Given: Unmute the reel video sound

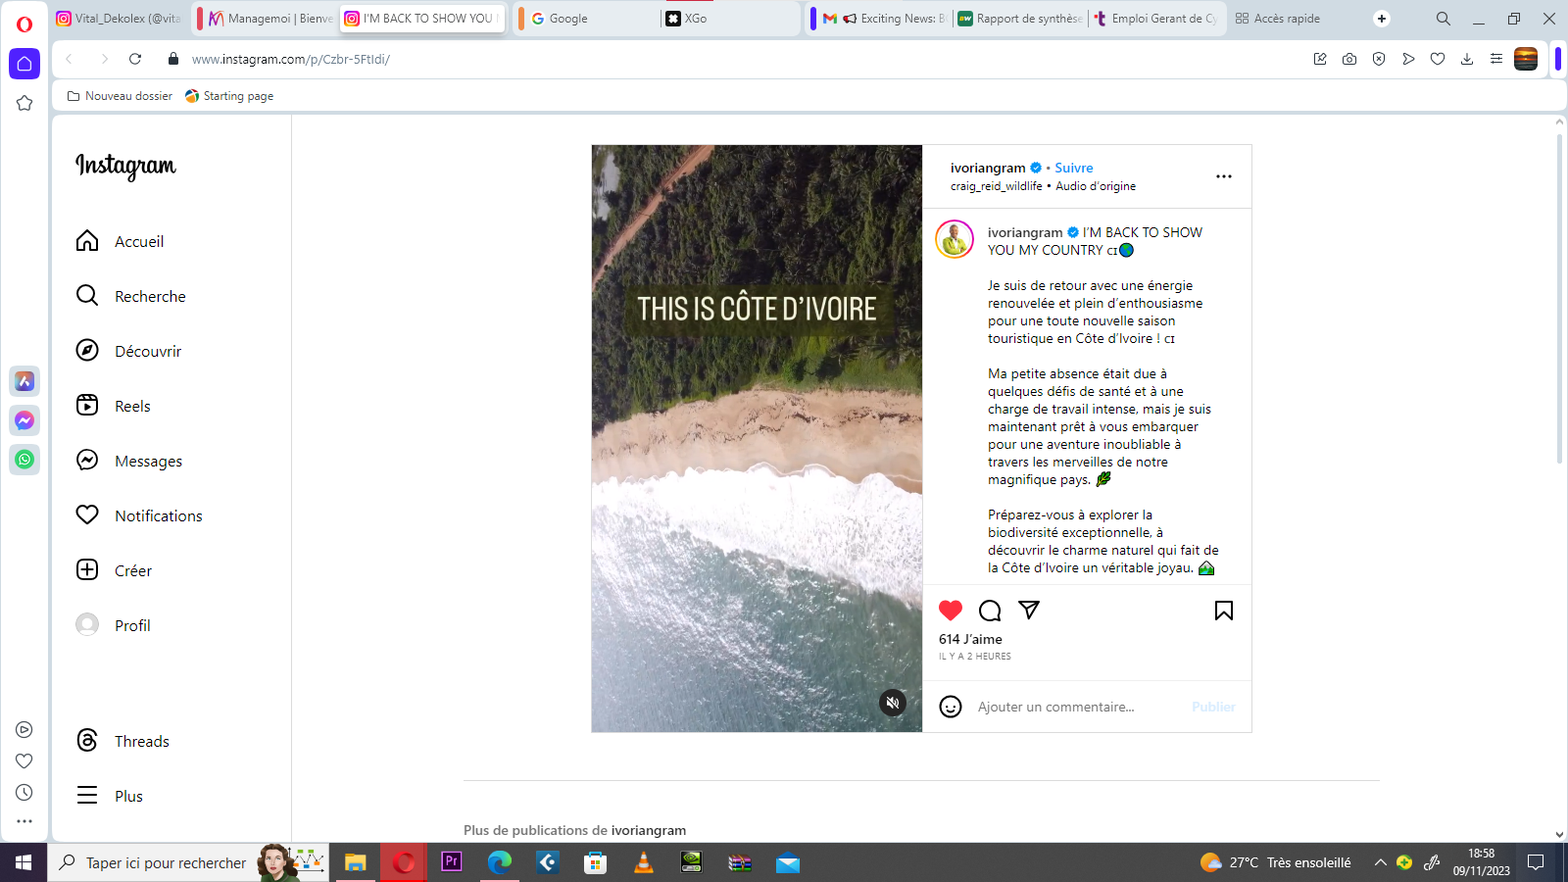Looking at the screenshot, I should pyautogui.click(x=892, y=703).
